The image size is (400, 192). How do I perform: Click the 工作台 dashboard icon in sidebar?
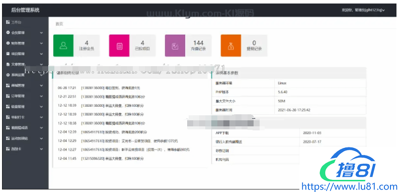(x=8, y=23)
